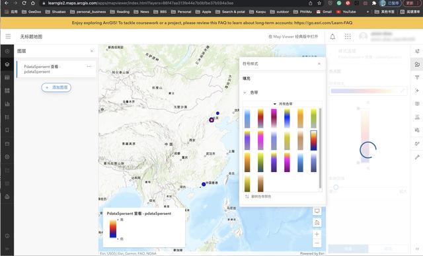Click the size slider handle in style panel
Screen dimensions: 423x256
tap(336, 187)
